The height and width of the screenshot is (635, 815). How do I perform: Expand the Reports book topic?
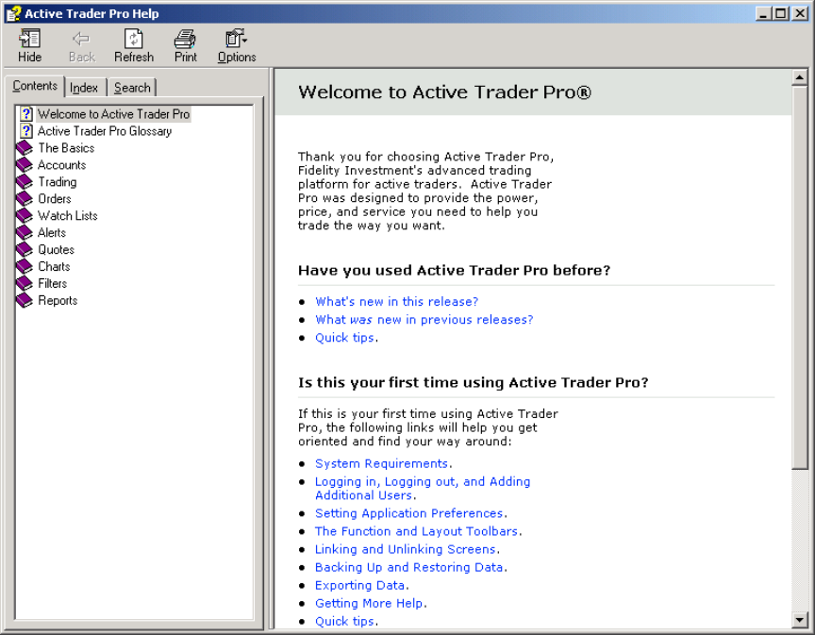point(58,301)
